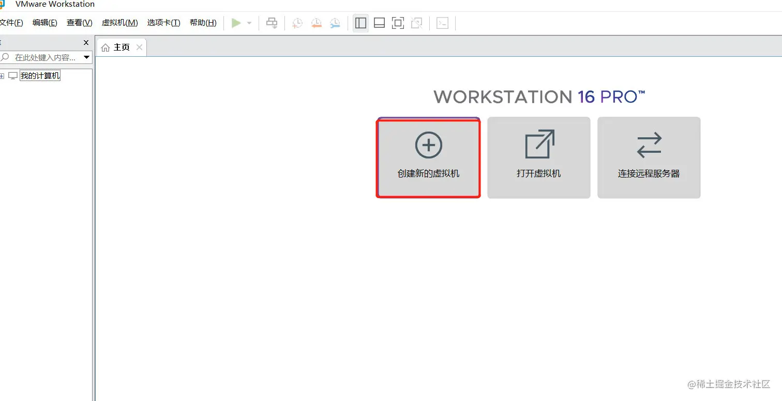Click the full screen mode icon
This screenshot has width=782, height=401.
[x=398, y=23]
